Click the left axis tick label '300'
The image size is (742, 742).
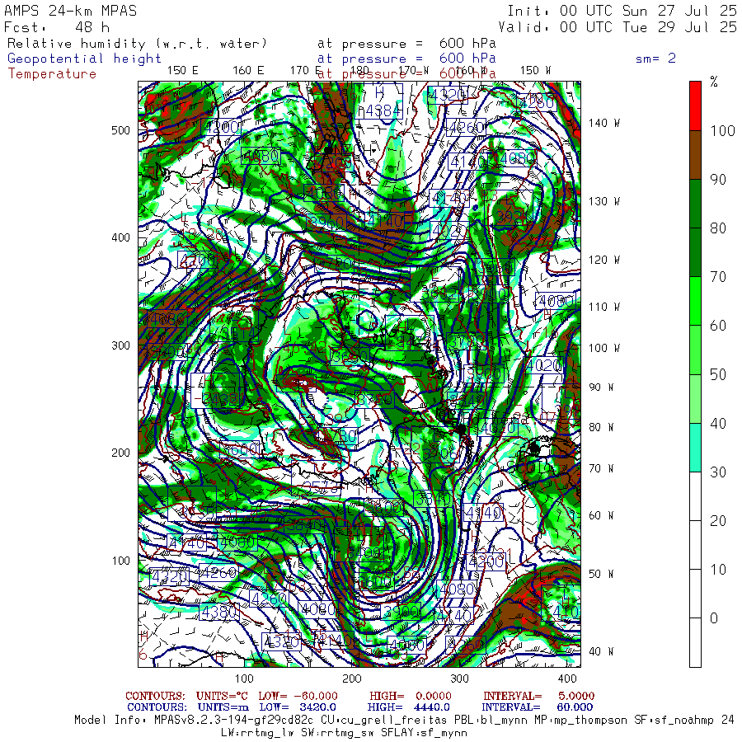tap(120, 345)
